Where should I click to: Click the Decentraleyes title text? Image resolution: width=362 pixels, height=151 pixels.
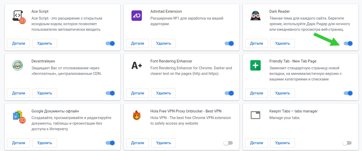[43, 61]
